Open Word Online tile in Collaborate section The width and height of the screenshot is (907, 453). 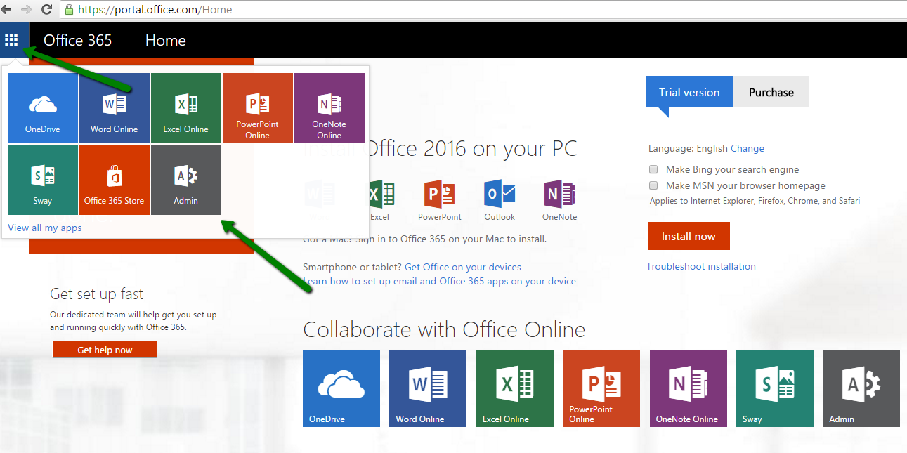click(x=428, y=388)
